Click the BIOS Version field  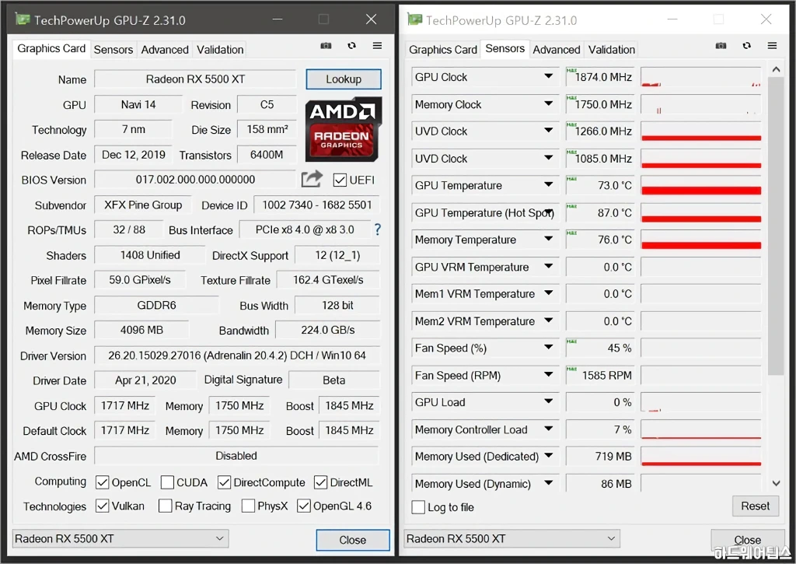pos(195,180)
